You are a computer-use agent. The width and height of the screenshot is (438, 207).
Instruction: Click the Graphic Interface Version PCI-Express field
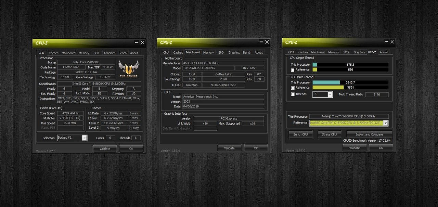(229, 119)
